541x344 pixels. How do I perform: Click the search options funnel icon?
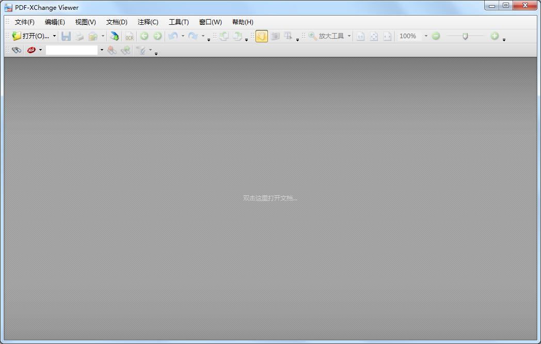141,50
